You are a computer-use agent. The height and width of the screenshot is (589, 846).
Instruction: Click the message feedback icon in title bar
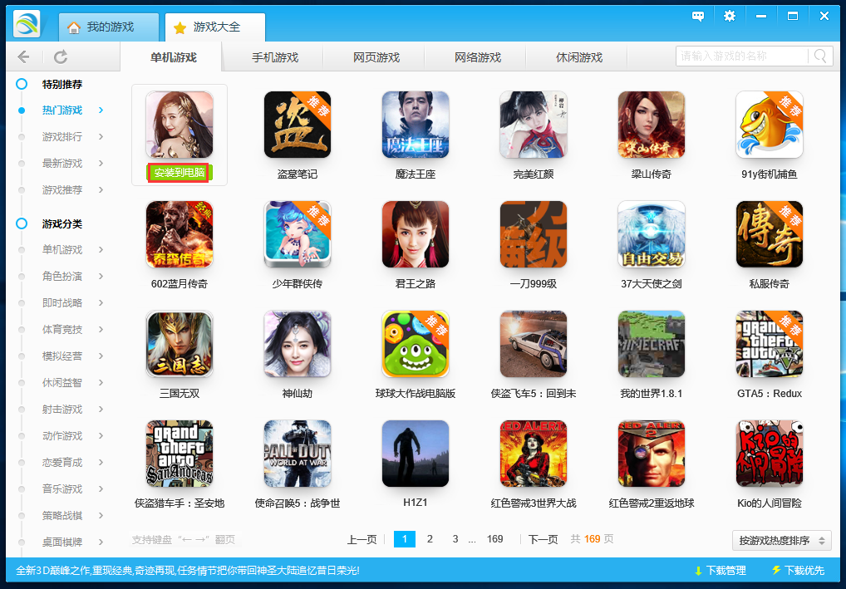point(697,15)
